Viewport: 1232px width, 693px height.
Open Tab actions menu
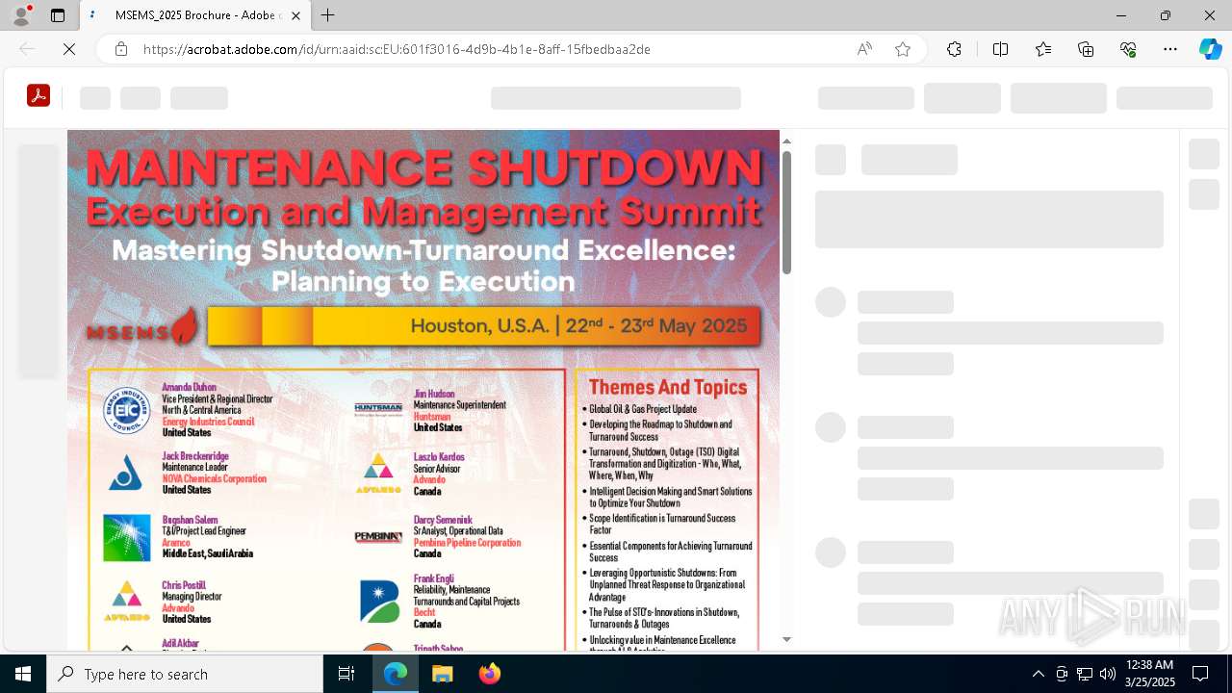pos(58,15)
